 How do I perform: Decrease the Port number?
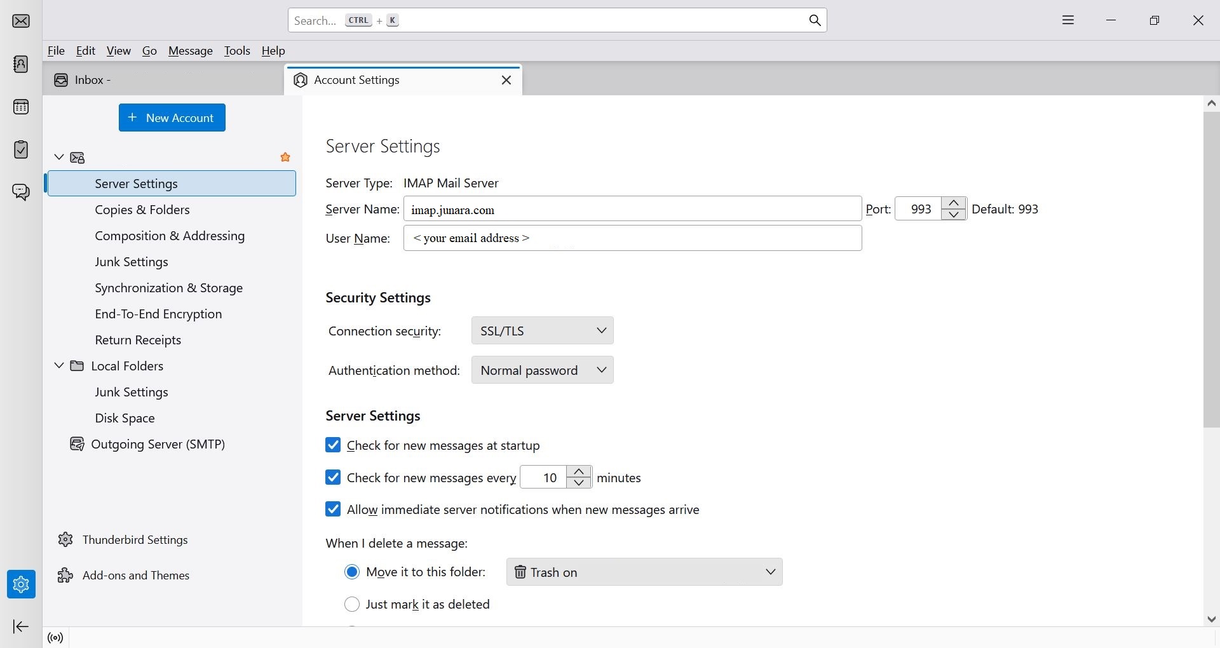[954, 215]
